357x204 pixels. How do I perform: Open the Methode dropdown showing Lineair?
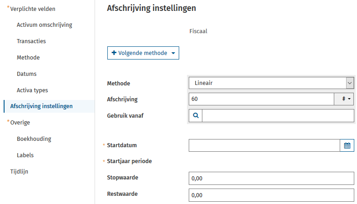click(x=271, y=83)
